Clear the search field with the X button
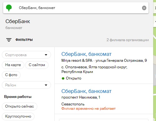The height and width of the screenshot is (121, 156). (x=144, y=8)
